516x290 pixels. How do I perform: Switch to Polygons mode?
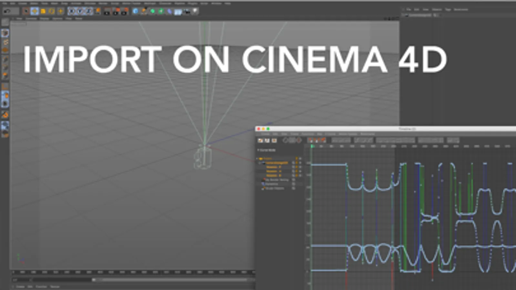point(5,76)
